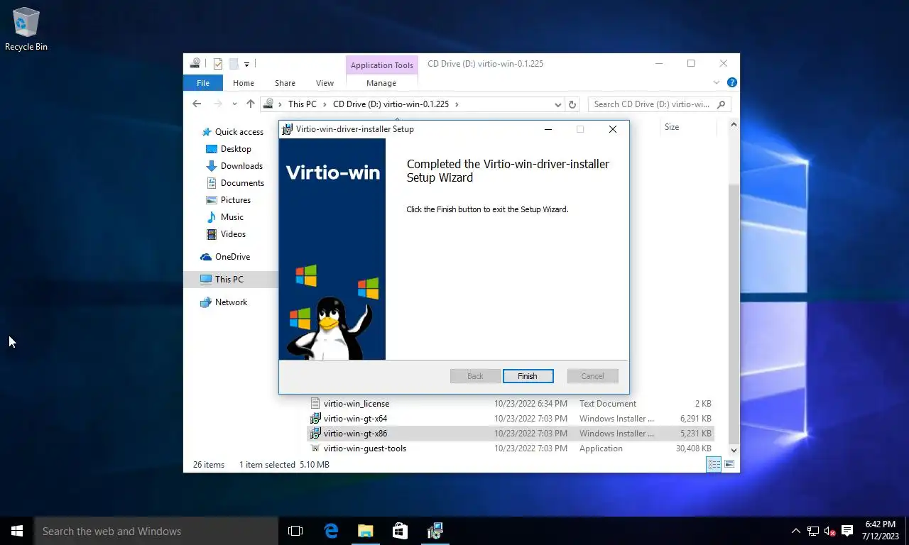Go up one folder level arrow
Image resolution: width=909 pixels, height=545 pixels.
[250, 104]
